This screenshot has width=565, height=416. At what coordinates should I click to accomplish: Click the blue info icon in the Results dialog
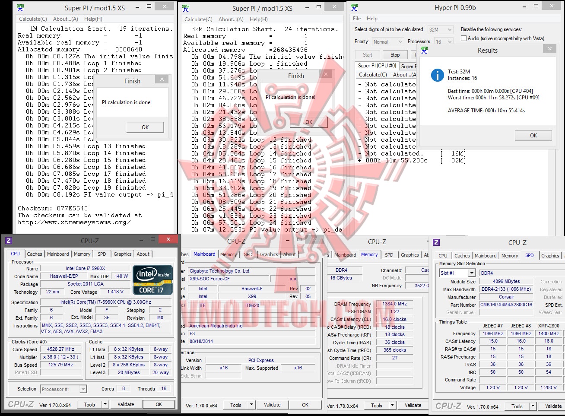437,76
